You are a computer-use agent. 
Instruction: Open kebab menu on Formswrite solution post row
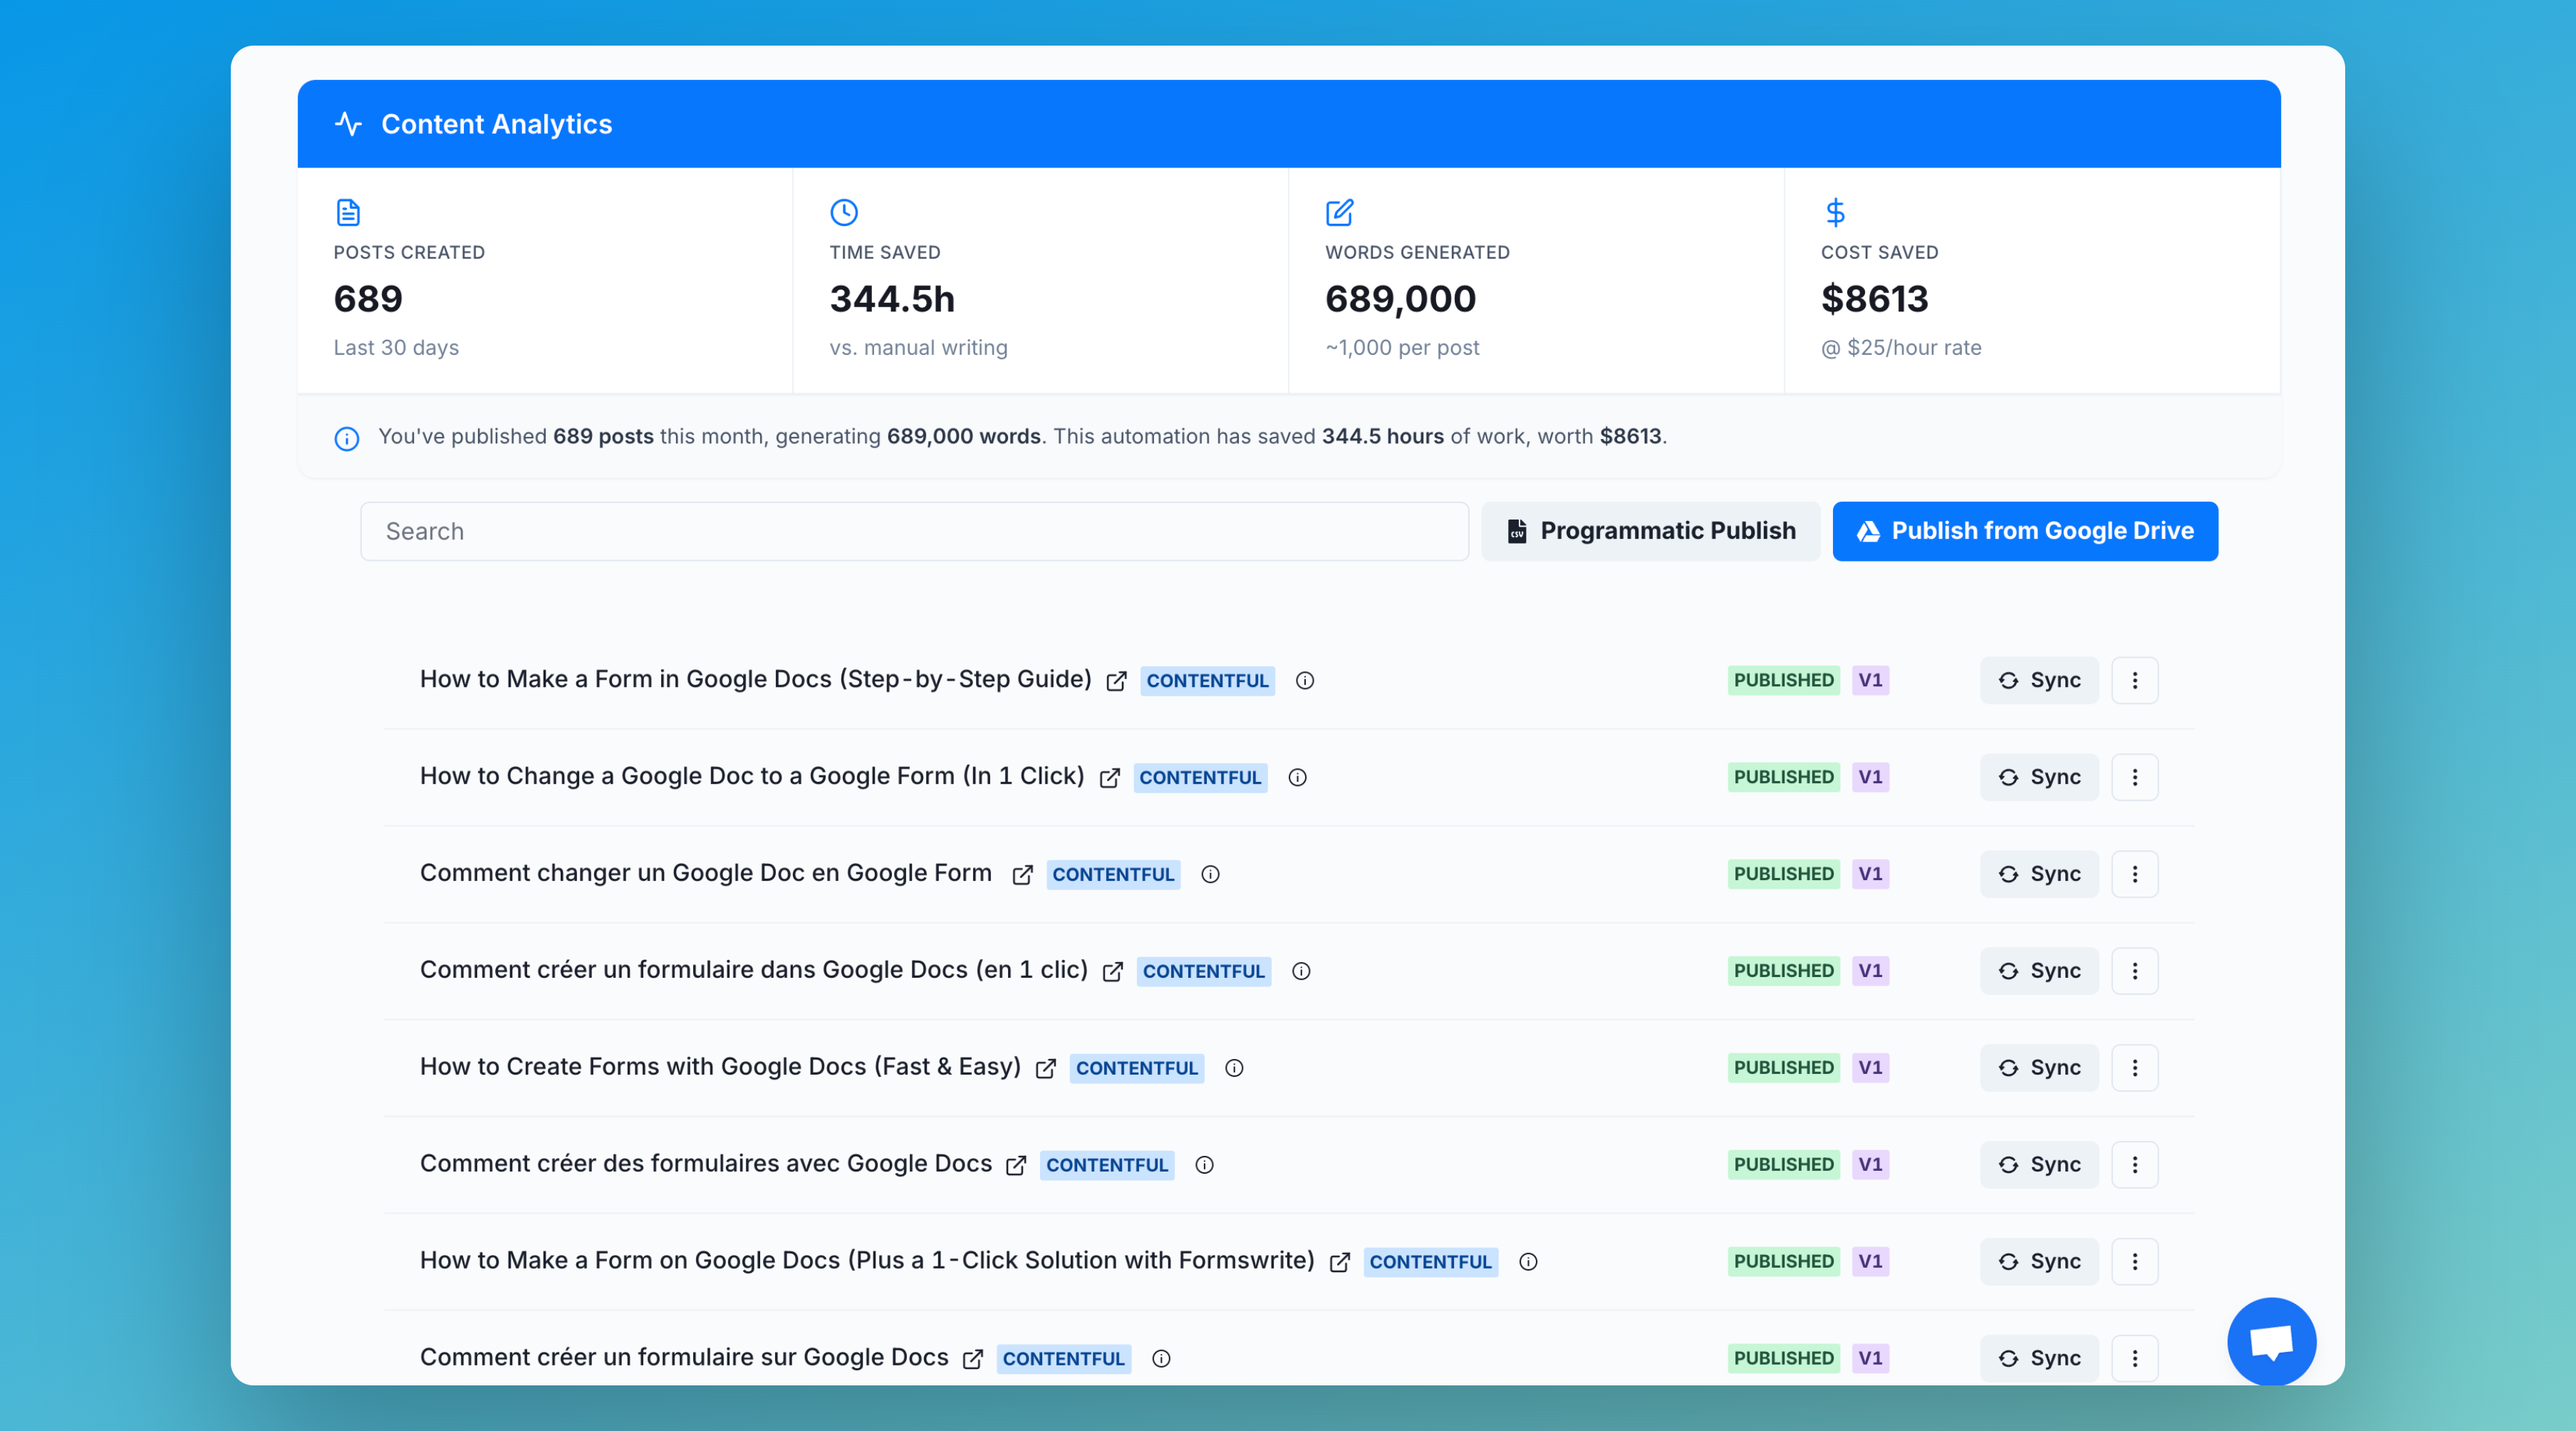(2134, 1262)
